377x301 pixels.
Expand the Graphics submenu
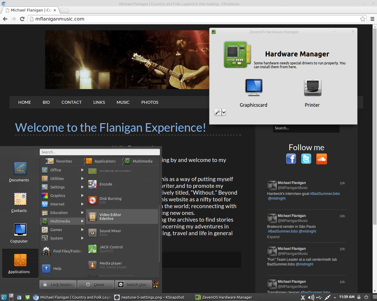click(x=63, y=195)
